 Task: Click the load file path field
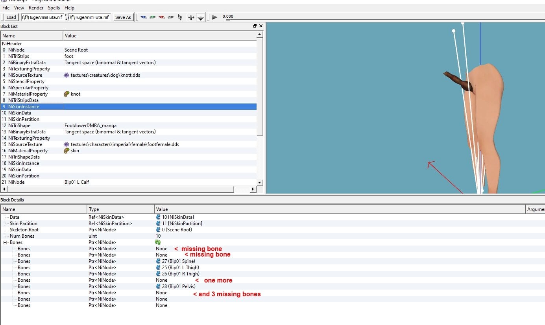click(42, 17)
